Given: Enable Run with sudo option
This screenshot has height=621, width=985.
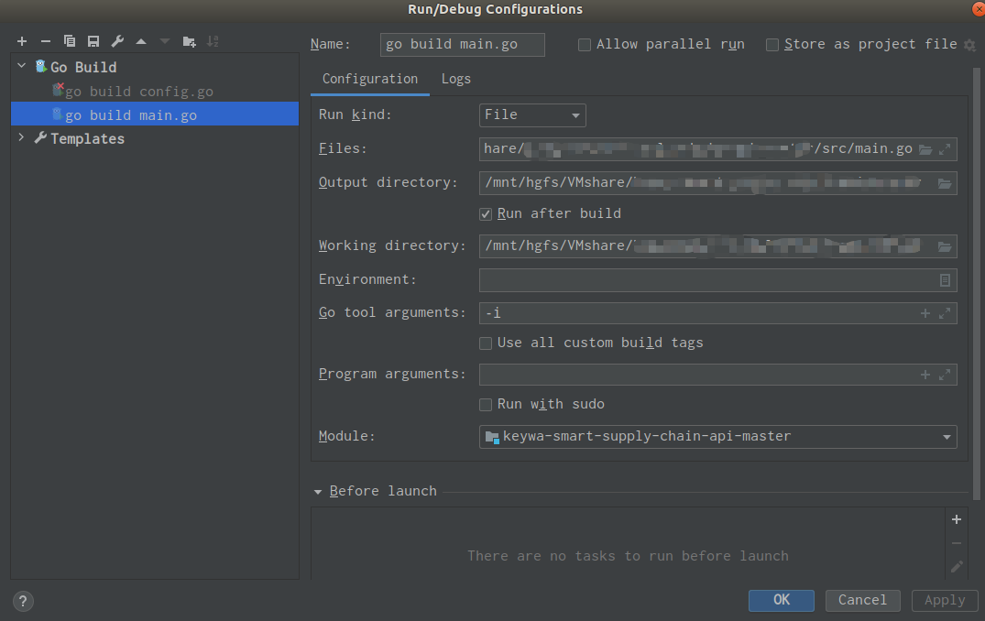Looking at the screenshot, I should click(x=487, y=405).
